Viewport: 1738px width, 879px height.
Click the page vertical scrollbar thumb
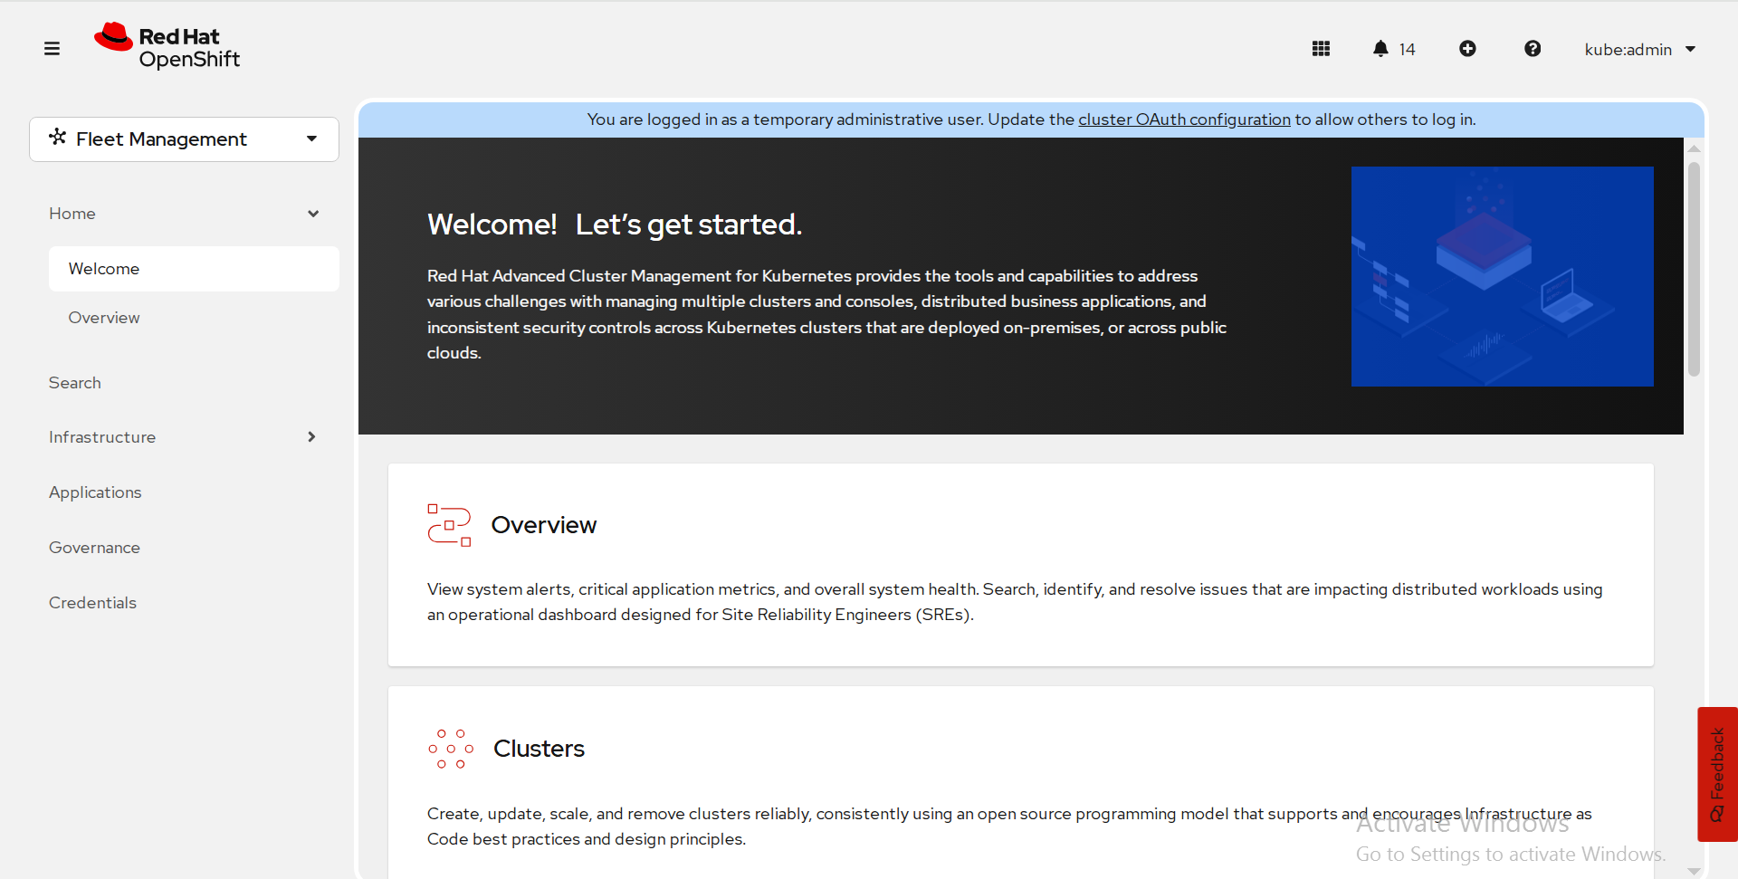[1694, 269]
